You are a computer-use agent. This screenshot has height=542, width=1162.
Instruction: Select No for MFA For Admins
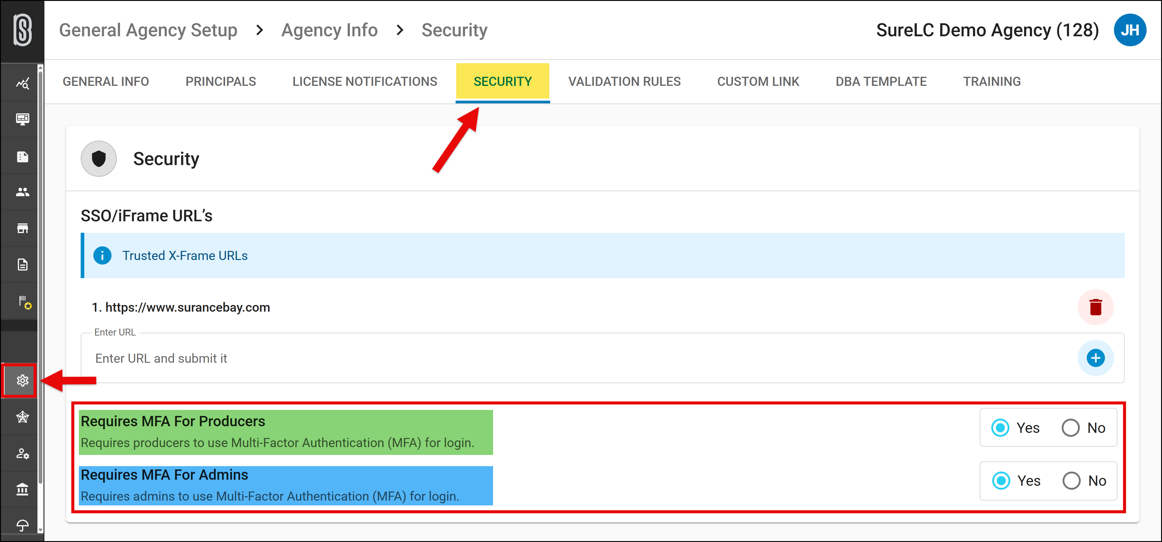1071,481
